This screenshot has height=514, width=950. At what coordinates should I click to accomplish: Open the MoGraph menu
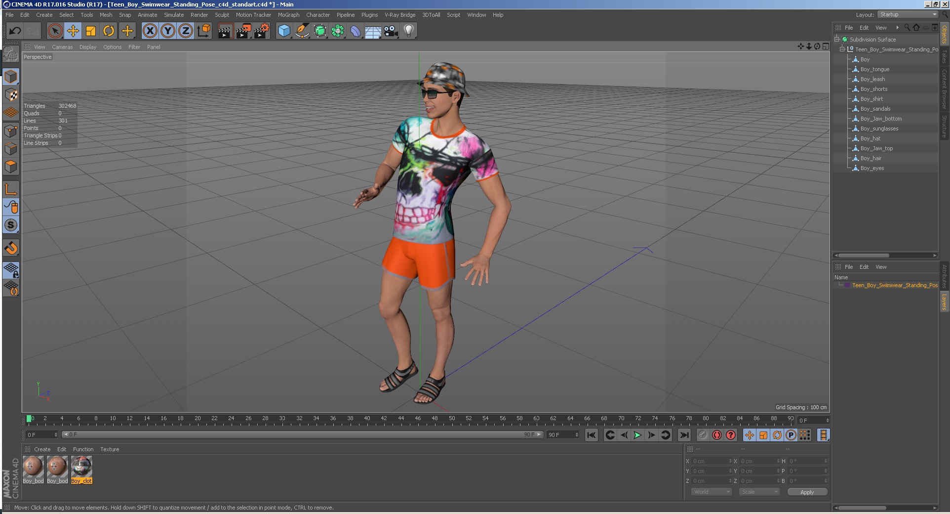click(x=288, y=15)
